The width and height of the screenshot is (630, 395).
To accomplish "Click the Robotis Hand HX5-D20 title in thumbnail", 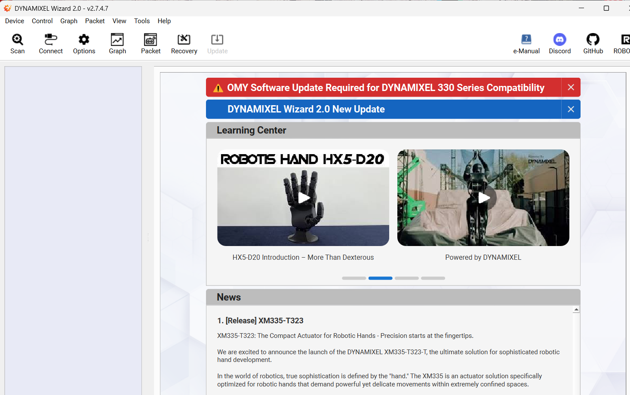I will point(302,159).
